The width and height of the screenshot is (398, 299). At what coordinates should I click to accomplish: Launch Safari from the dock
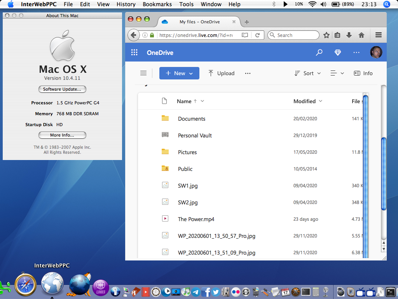point(25,284)
